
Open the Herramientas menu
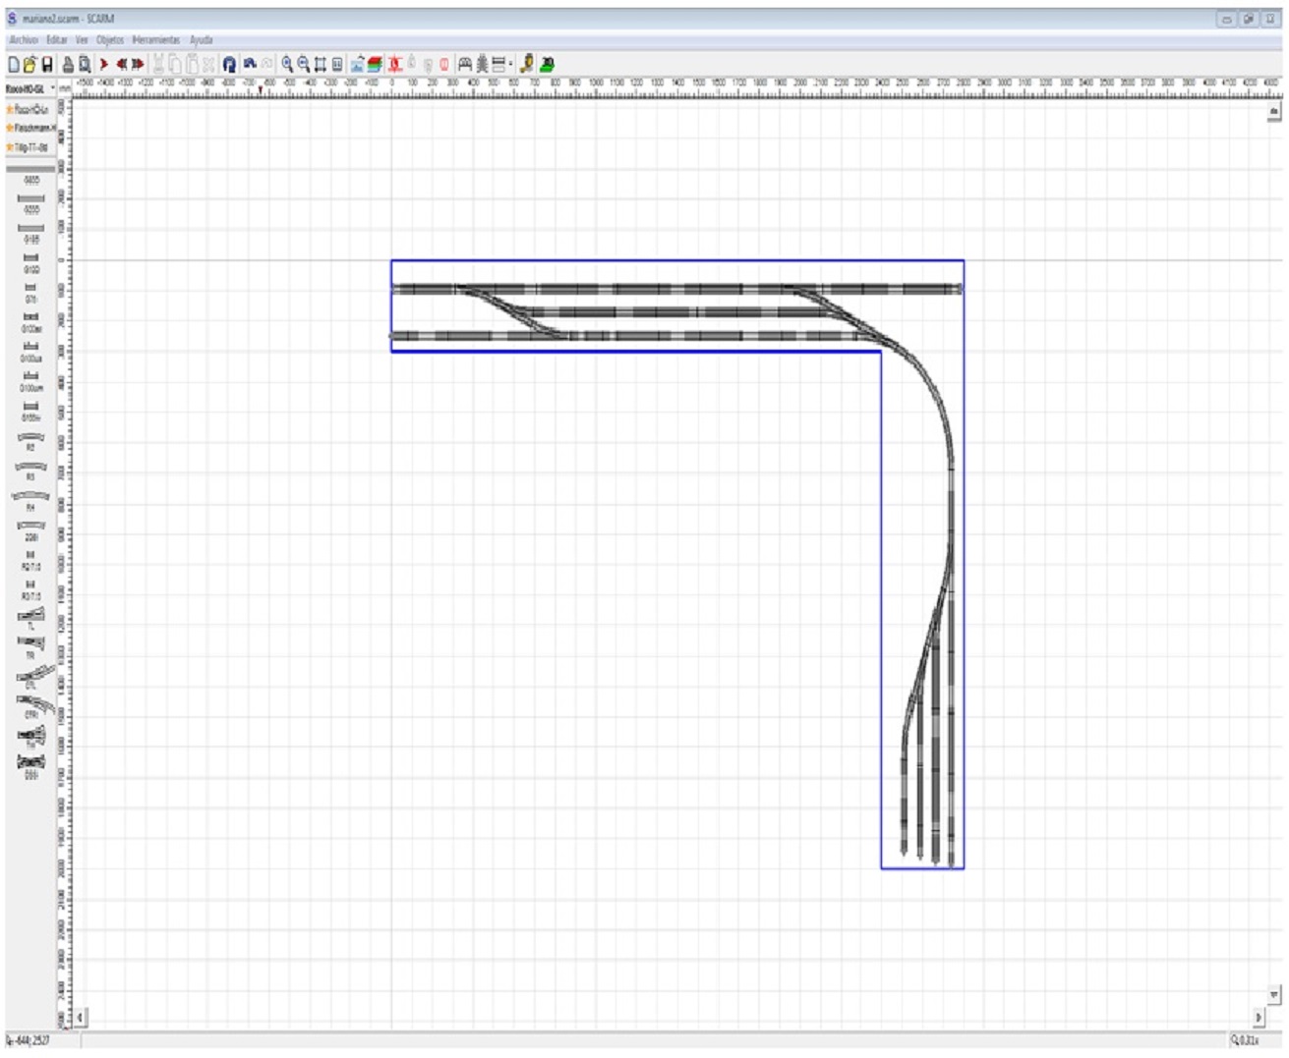[156, 40]
